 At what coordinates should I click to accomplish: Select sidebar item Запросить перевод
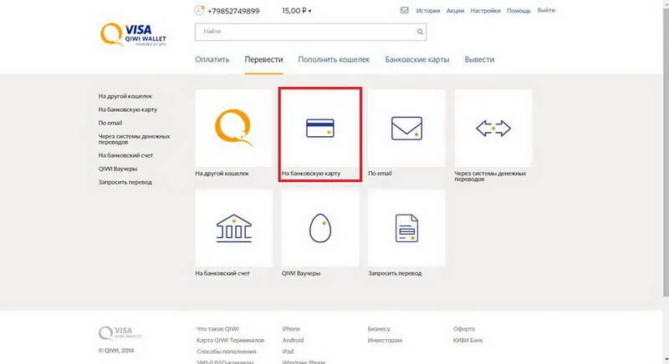tap(125, 182)
